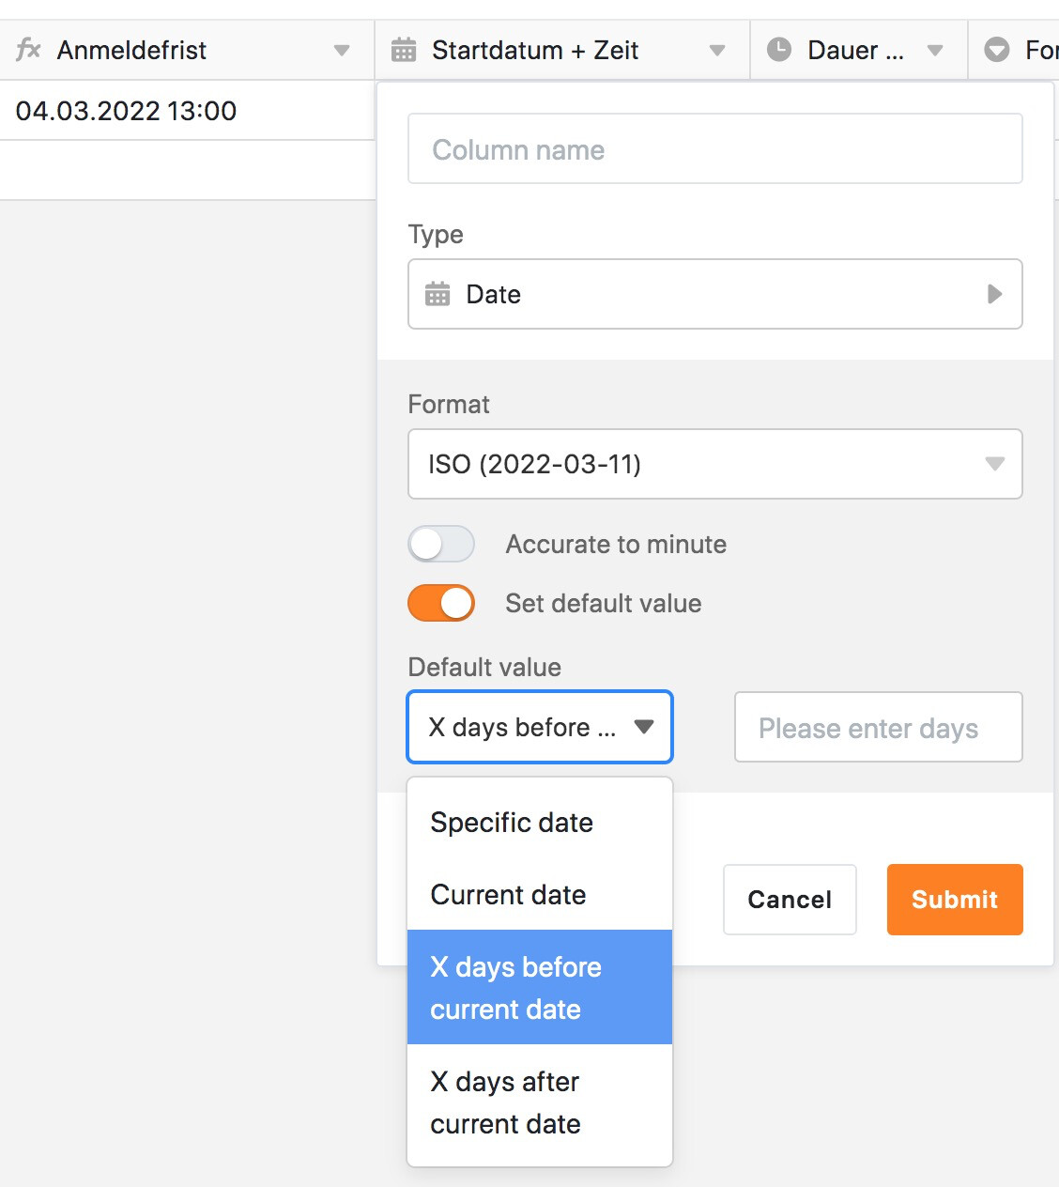The image size is (1059, 1187).
Task: Click calendar icon in Startdatum + Zeit header
Action: tap(404, 50)
